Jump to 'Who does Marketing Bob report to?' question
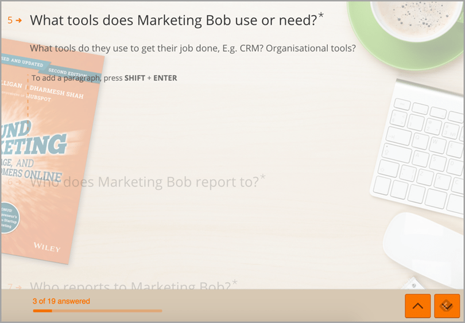The width and height of the screenshot is (465, 323). point(144,182)
